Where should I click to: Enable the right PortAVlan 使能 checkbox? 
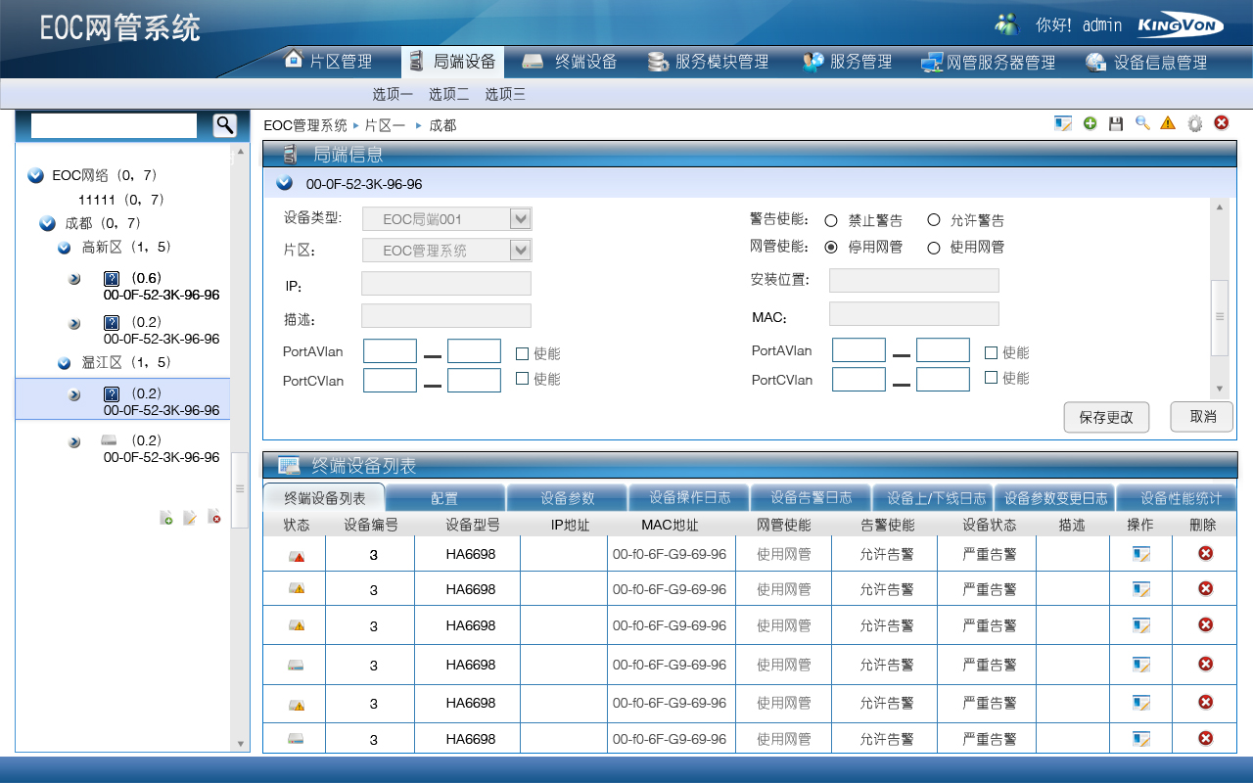click(x=991, y=352)
